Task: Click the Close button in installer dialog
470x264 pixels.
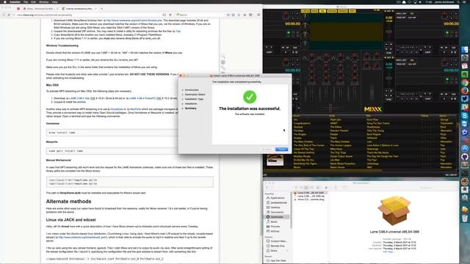Action: pos(281,149)
